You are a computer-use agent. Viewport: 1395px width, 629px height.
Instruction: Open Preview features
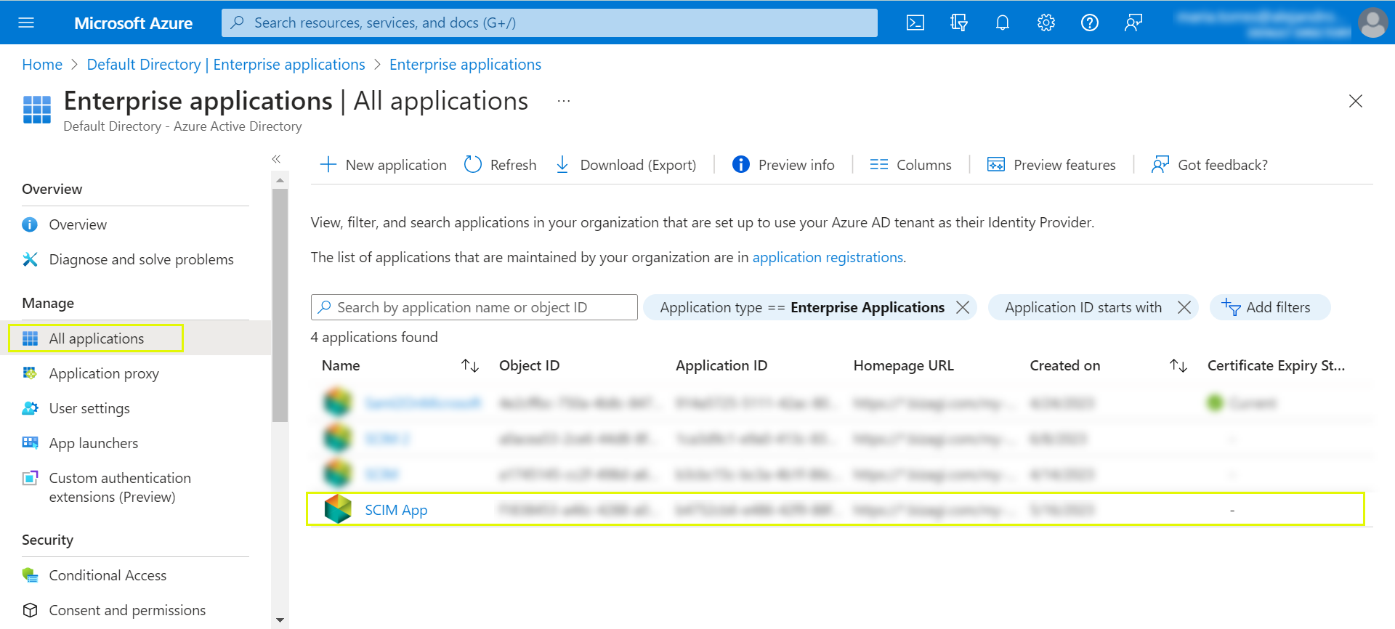tap(1051, 165)
